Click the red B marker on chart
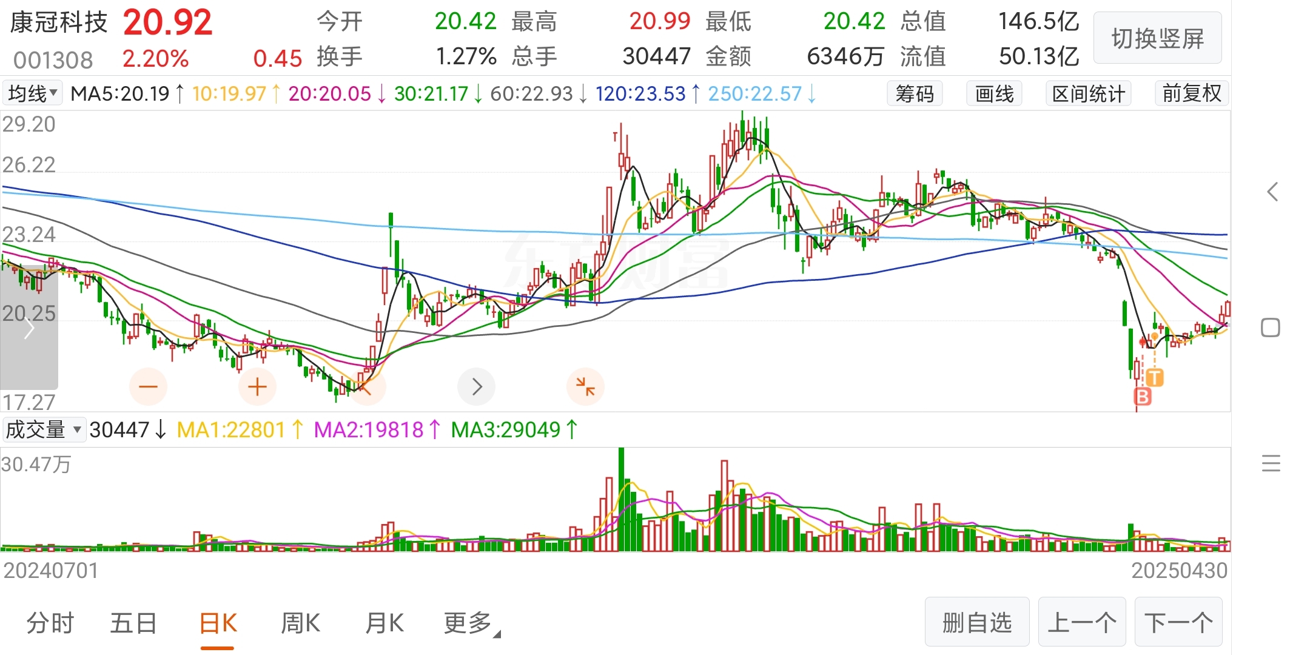 [x=1143, y=397]
